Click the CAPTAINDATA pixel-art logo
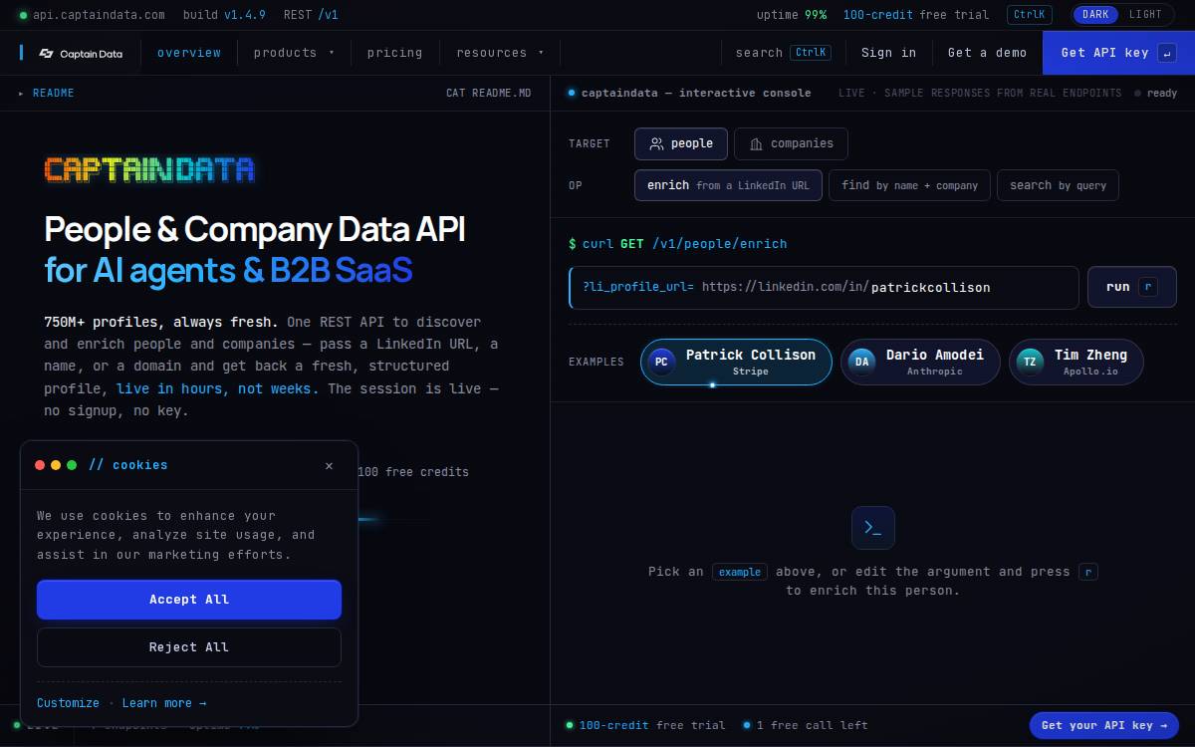 149,169
